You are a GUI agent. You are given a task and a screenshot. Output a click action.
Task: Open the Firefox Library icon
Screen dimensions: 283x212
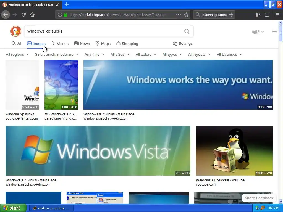(258, 15)
